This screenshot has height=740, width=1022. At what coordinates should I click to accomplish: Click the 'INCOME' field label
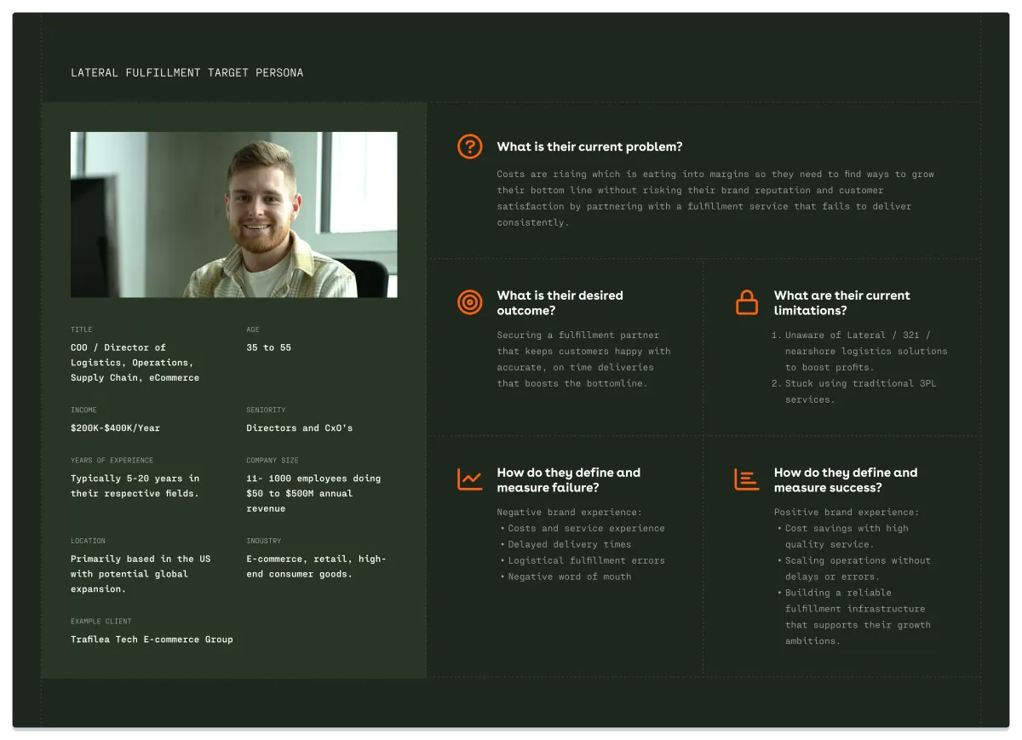point(83,410)
